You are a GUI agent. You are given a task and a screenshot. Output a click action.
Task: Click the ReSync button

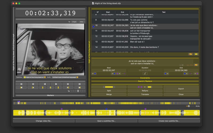pos(145,91)
